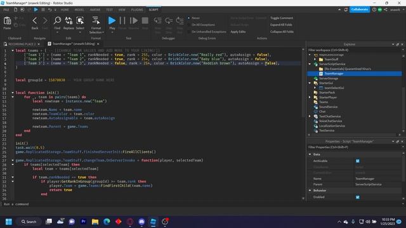The height and width of the screenshot is (228, 406).
Task: Switch to the TeamManager script tab
Action: coord(74,44)
